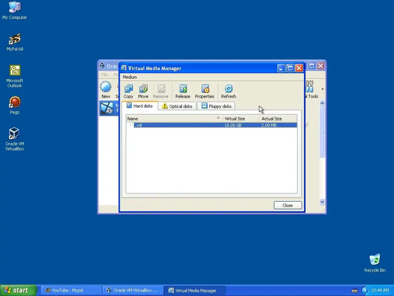Open the File menu in VirtualBox window
This screenshot has height=296, width=394.
click(x=104, y=75)
